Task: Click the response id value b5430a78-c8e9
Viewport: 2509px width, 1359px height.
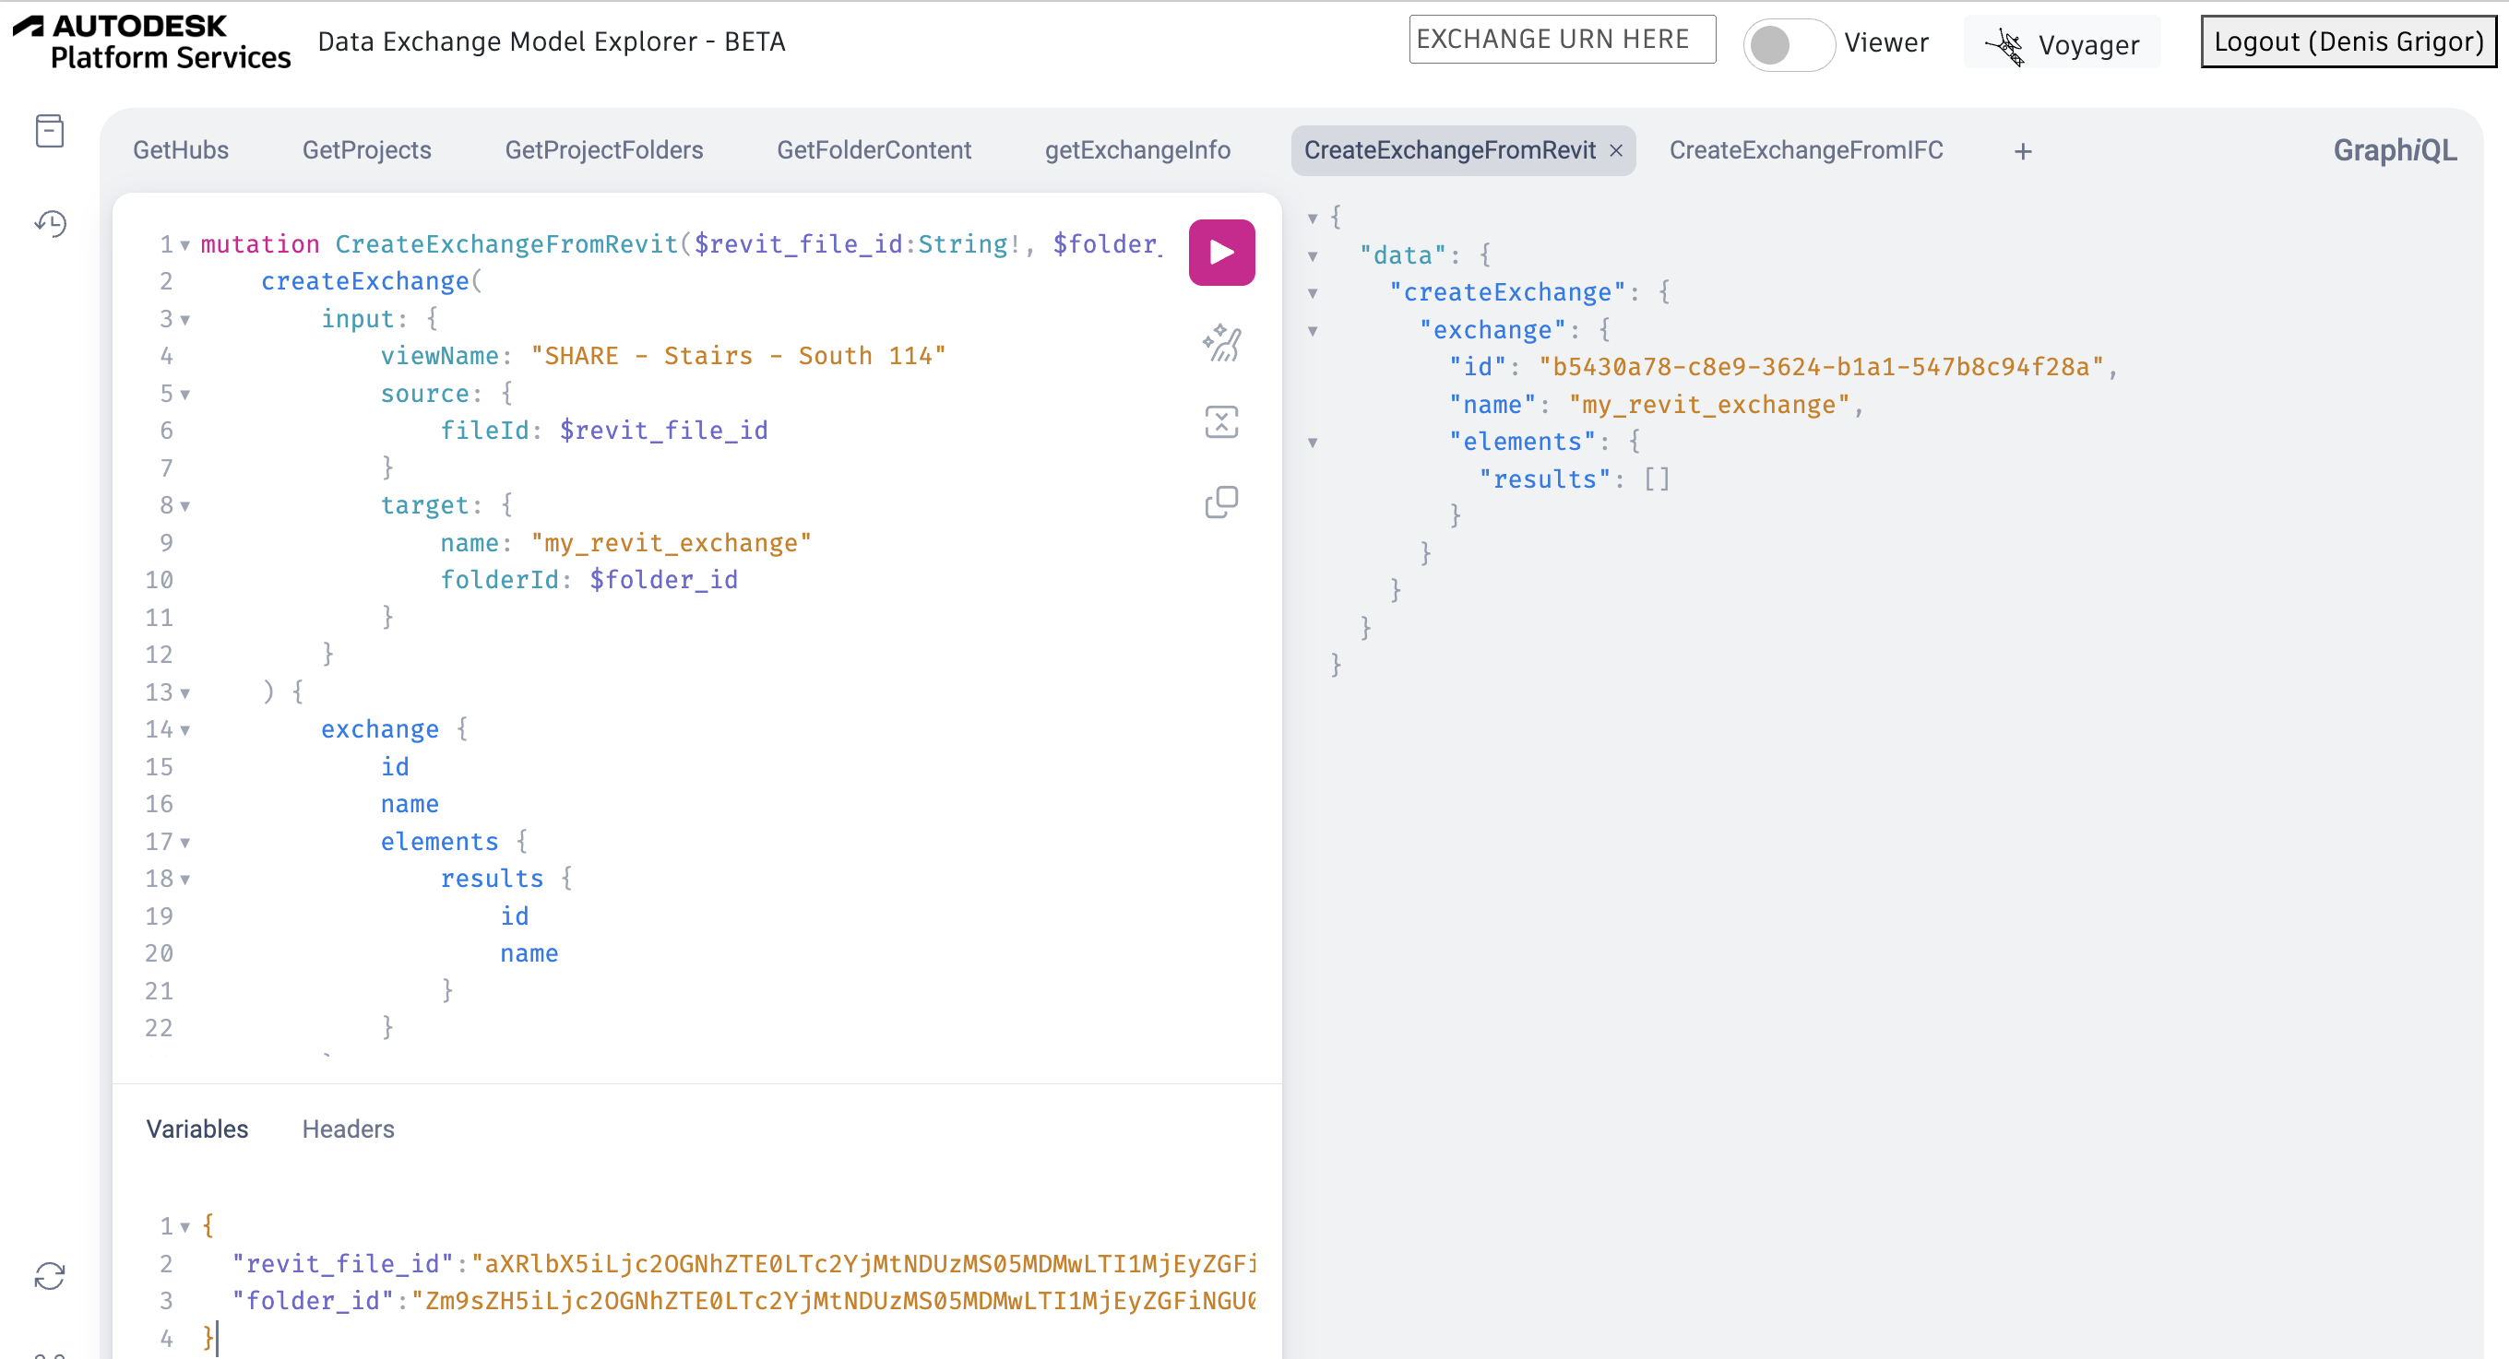Action: [1822, 367]
